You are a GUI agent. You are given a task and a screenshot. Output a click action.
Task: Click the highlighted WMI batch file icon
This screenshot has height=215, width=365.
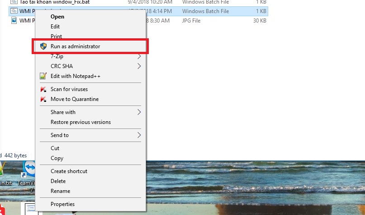coord(14,11)
